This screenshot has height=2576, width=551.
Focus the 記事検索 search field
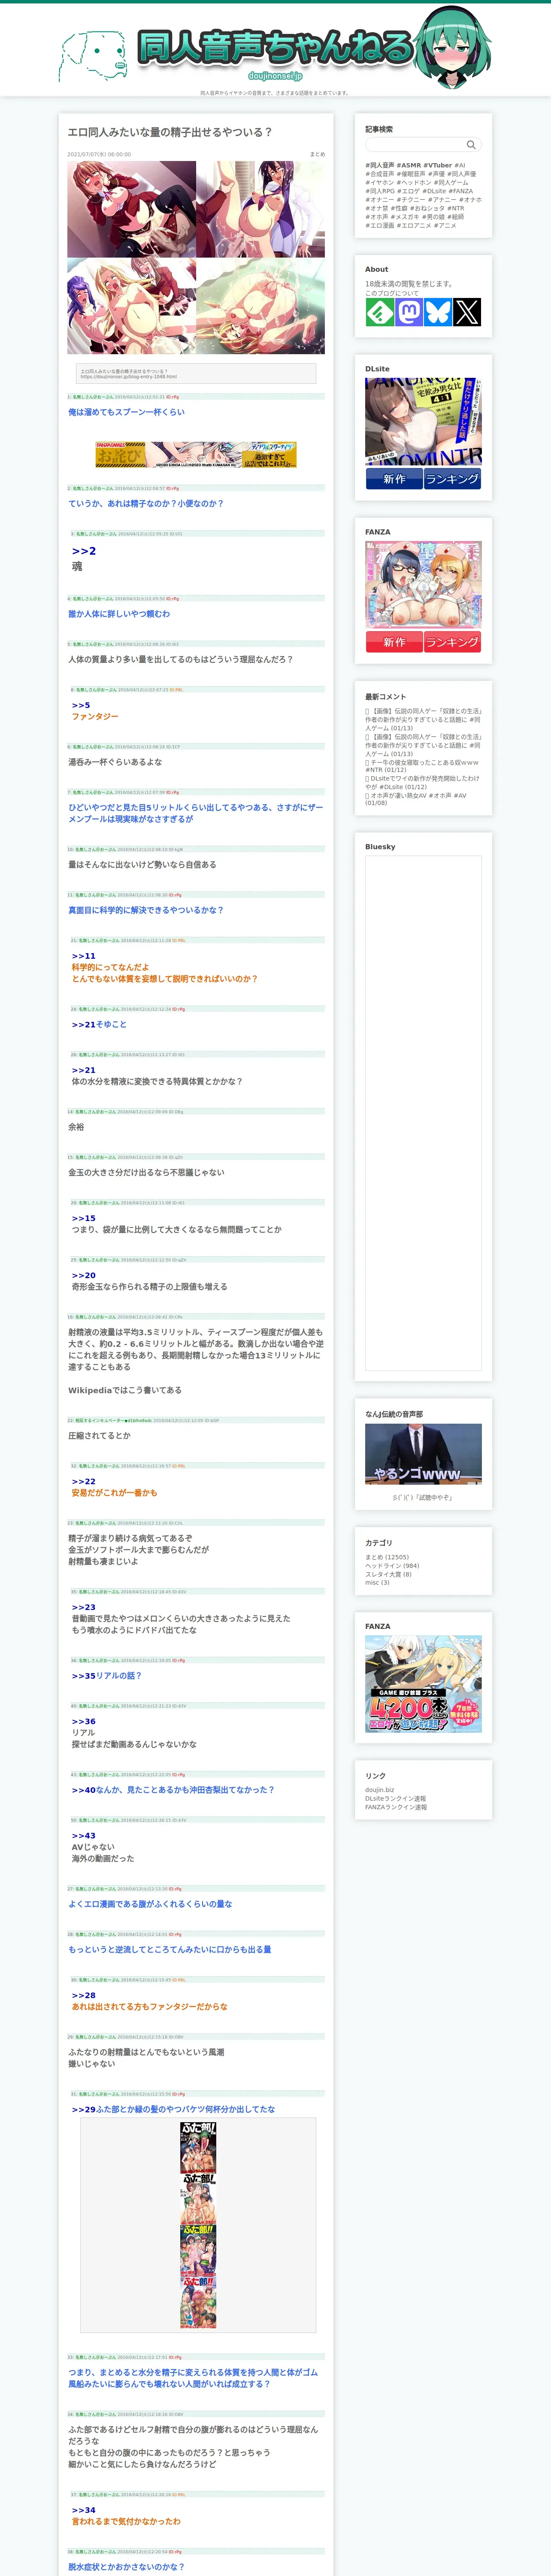click(423, 144)
